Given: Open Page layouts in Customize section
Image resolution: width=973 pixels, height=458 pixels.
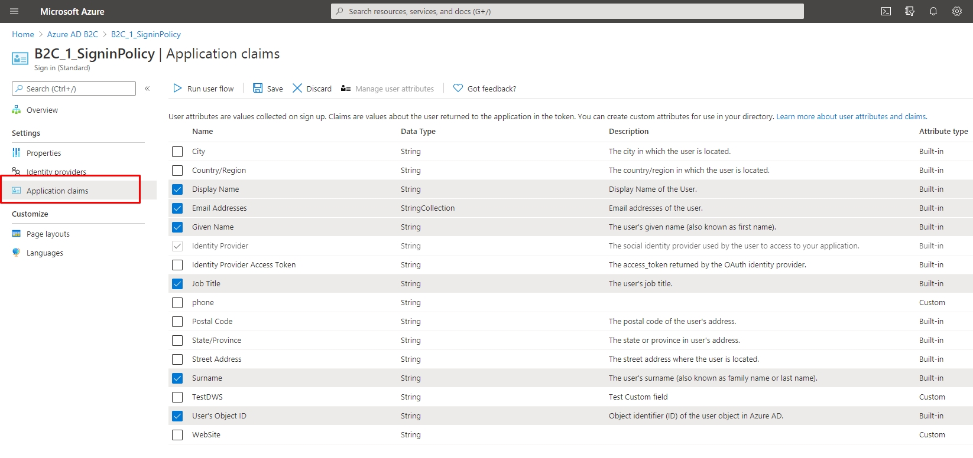Looking at the screenshot, I should tap(48, 234).
